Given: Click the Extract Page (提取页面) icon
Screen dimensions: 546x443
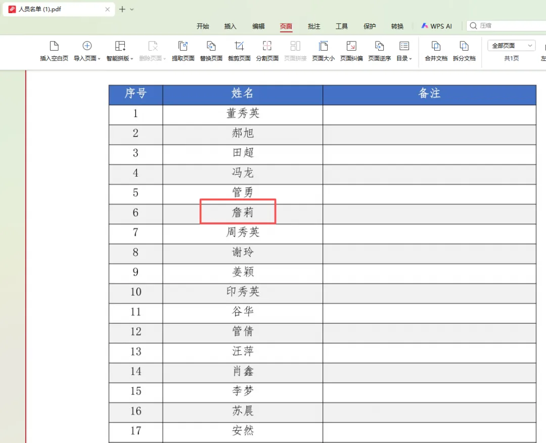Looking at the screenshot, I should [183, 46].
